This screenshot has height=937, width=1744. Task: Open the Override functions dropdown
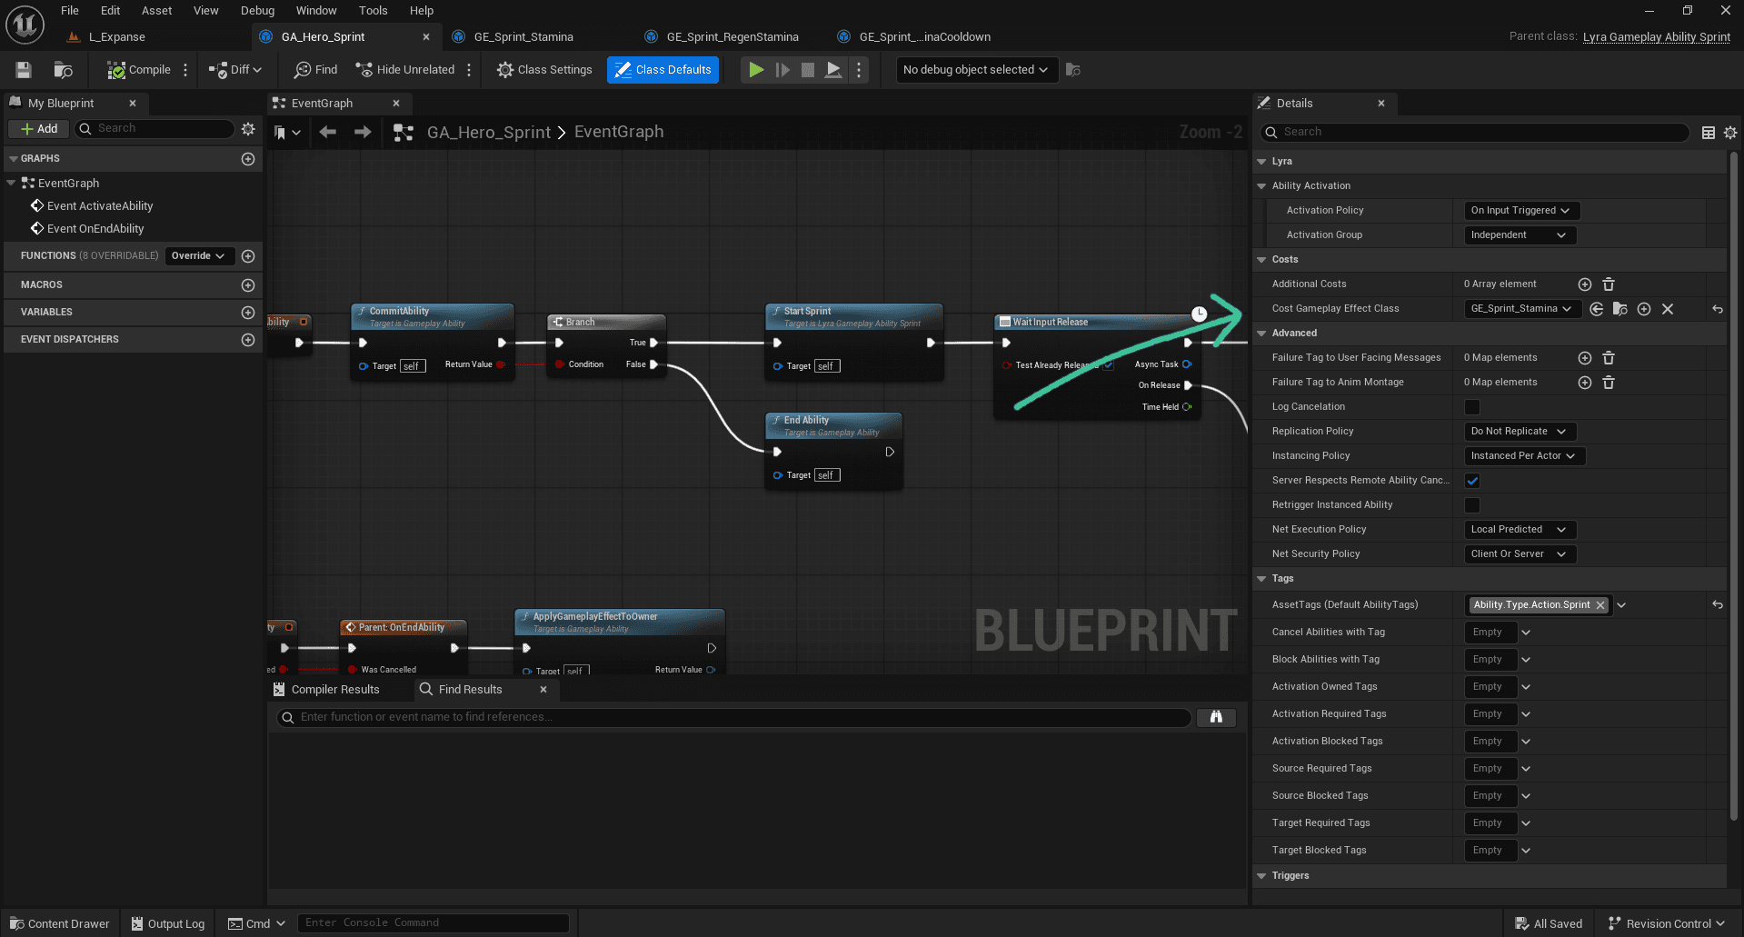pyautogui.click(x=199, y=256)
